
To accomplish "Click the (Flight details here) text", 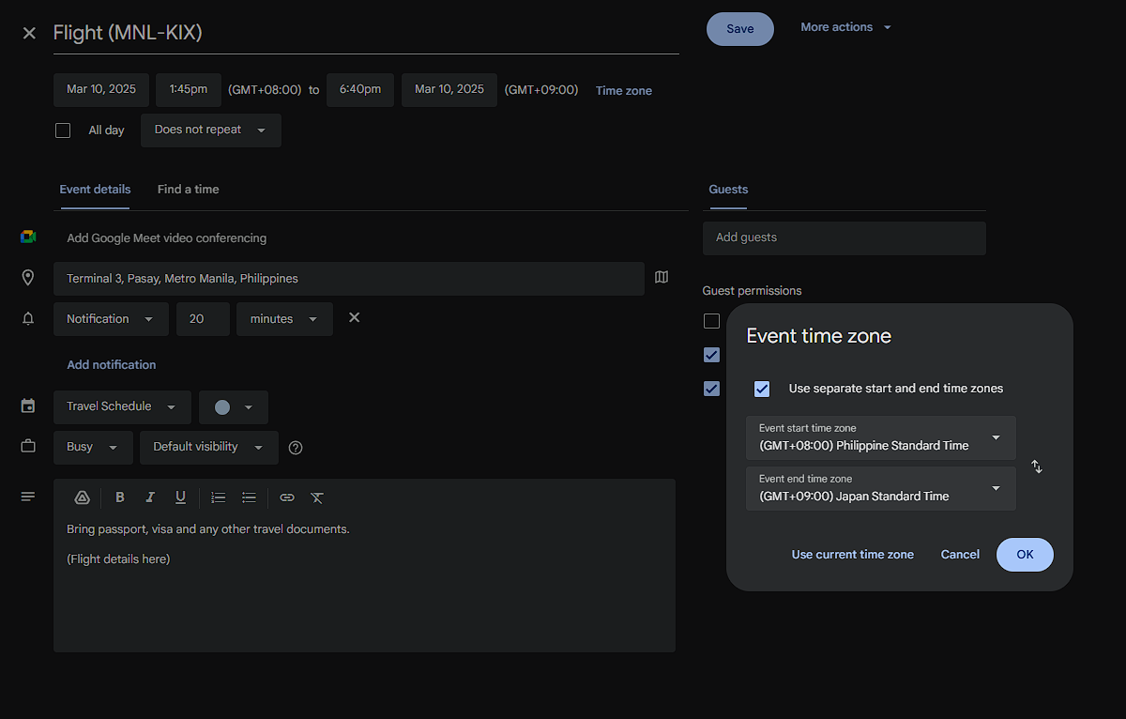I will [x=118, y=559].
